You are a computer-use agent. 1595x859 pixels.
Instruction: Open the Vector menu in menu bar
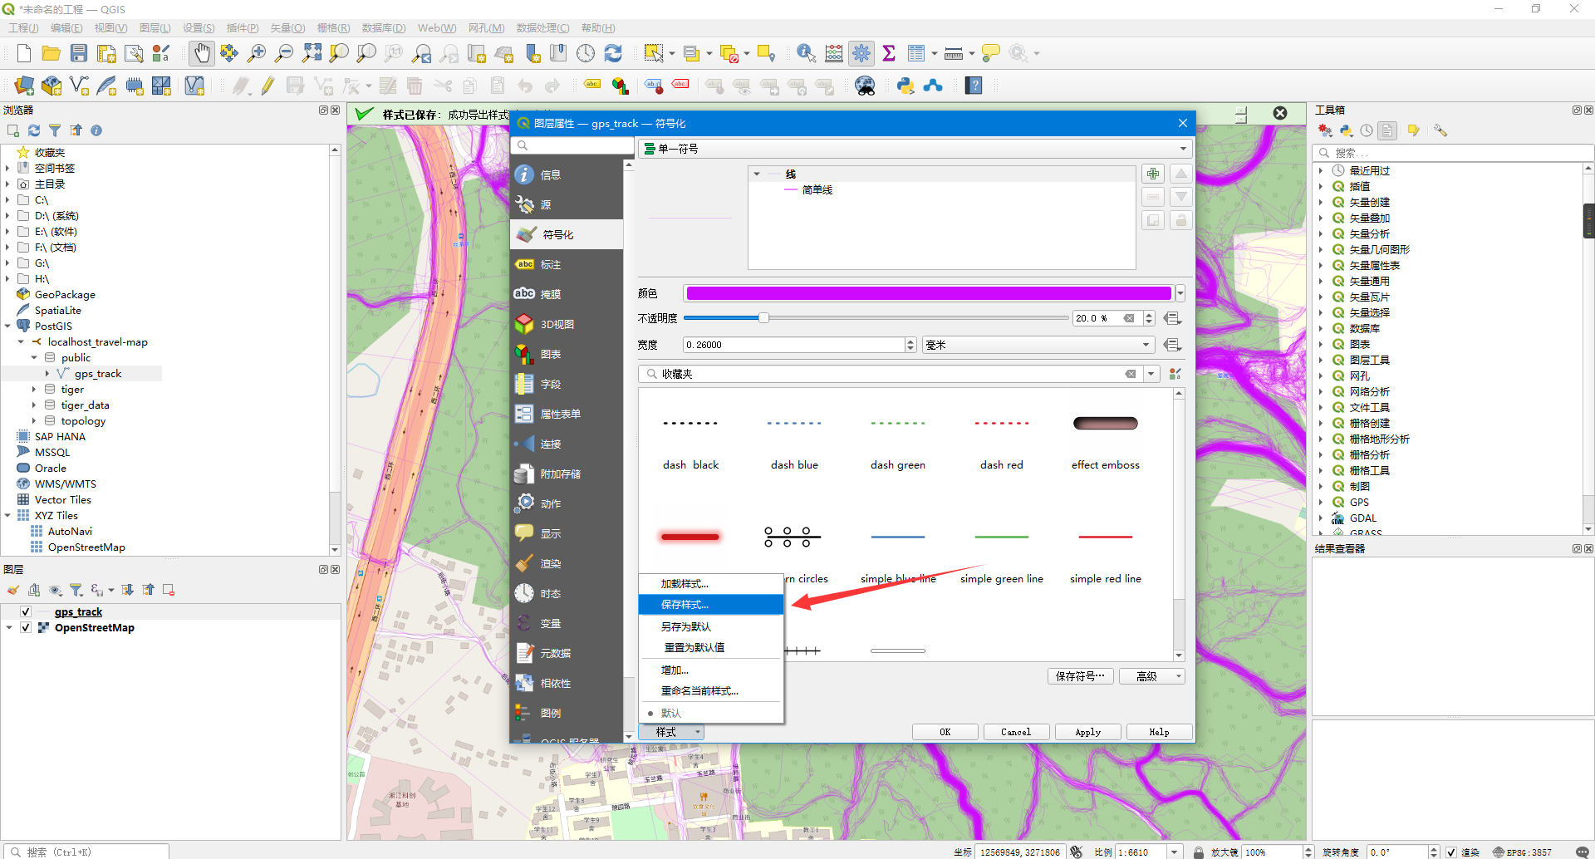[287, 27]
